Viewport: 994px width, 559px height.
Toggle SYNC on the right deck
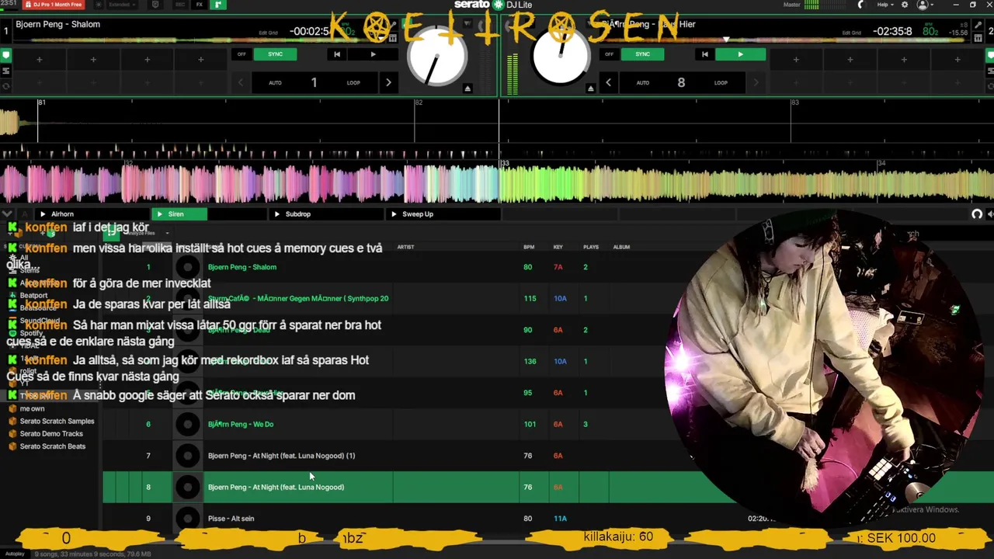[643, 54]
